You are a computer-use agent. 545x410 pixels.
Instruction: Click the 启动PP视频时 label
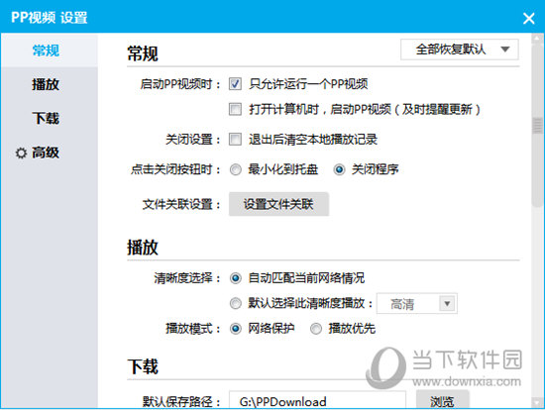click(x=180, y=84)
